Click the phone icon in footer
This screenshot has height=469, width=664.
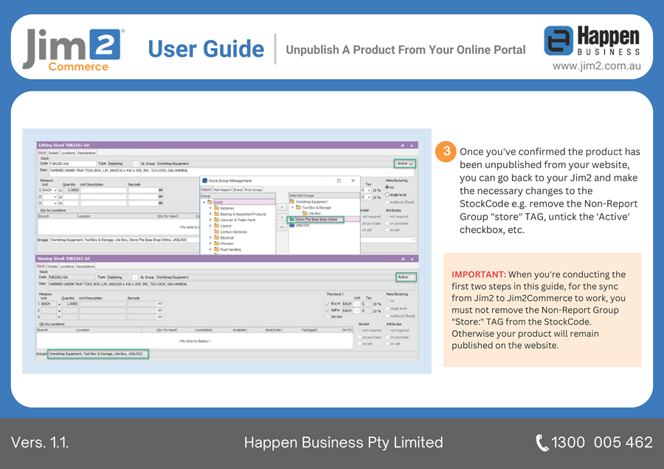(x=542, y=442)
